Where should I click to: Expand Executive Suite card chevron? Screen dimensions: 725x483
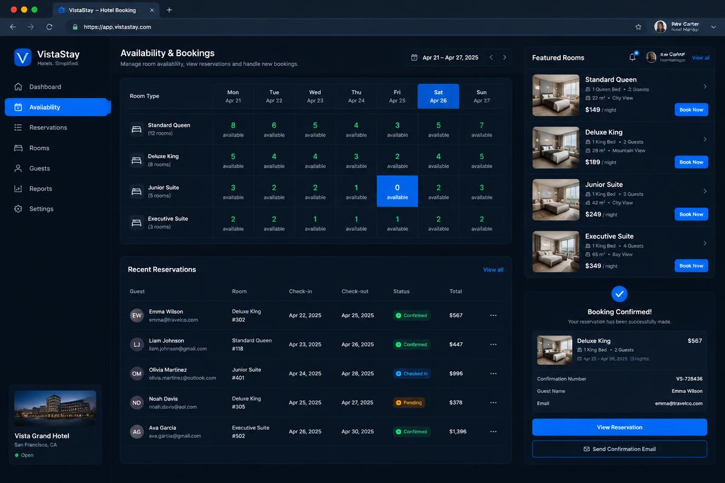pyautogui.click(x=705, y=243)
